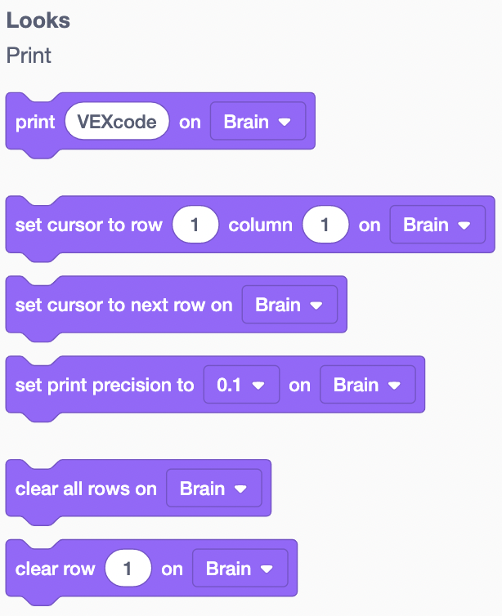502x616 pixels.
Task: Expand Brain dropdown on clear all rows block
Action: click(213, 489)
